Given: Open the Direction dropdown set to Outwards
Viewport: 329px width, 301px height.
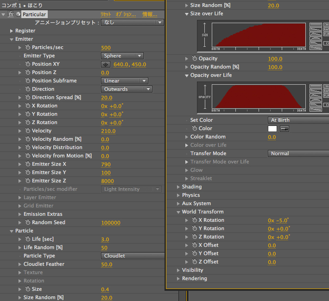Looking at the screenshot, I should coord(127,89).
